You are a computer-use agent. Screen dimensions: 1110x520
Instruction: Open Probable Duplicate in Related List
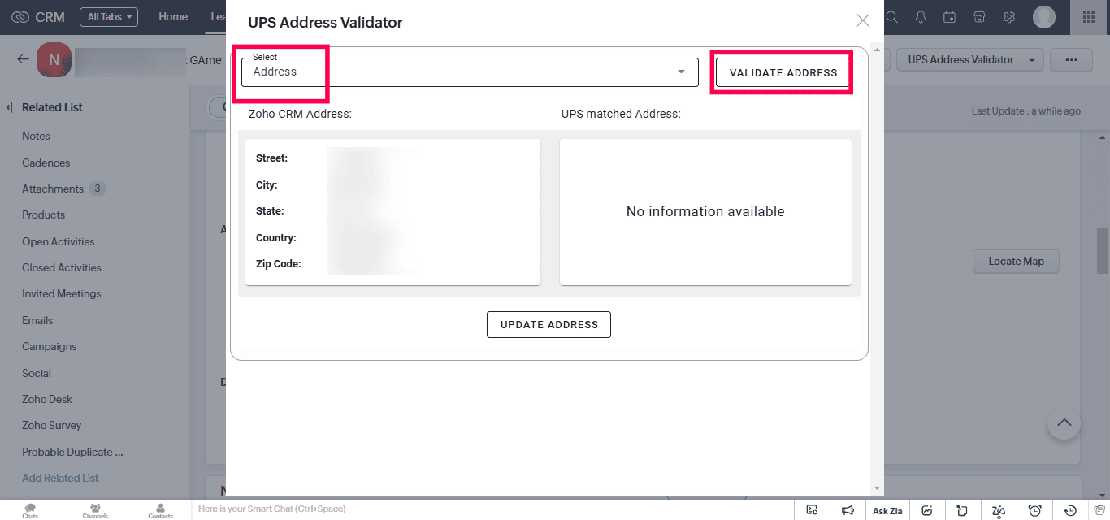click(x=72, y=452)
